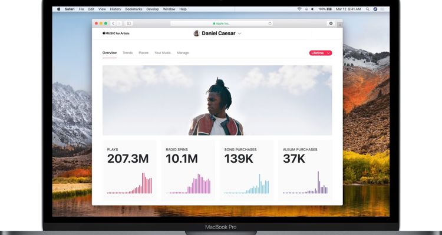The image size is (442, 235).
Task: Open Spotlight search magnifier icon
Action: [x=368, y=9]
